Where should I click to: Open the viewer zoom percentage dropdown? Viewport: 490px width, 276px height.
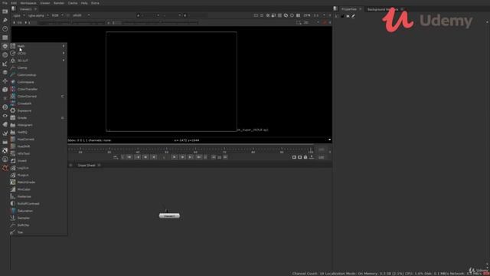click(307, 15)
